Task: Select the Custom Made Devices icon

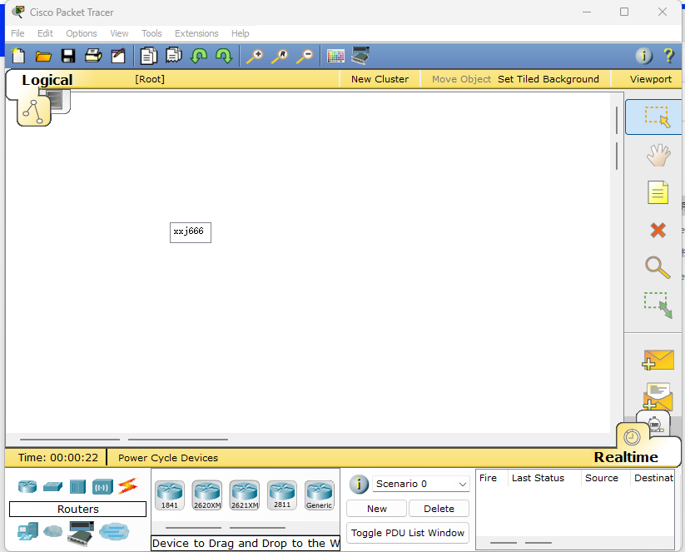Action: point(81,533)
